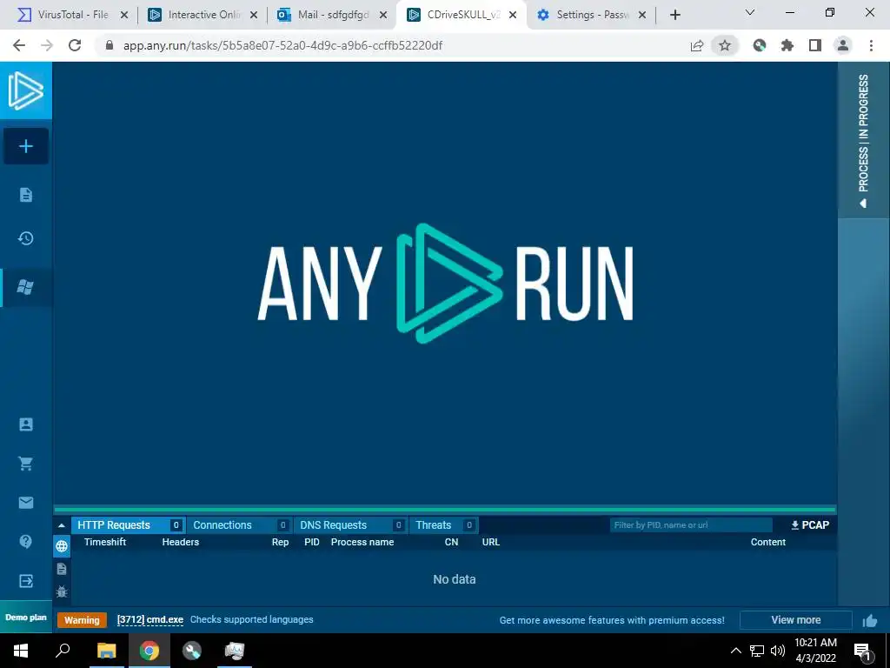
Task: Switch to Threats tab
Action: 444,524
